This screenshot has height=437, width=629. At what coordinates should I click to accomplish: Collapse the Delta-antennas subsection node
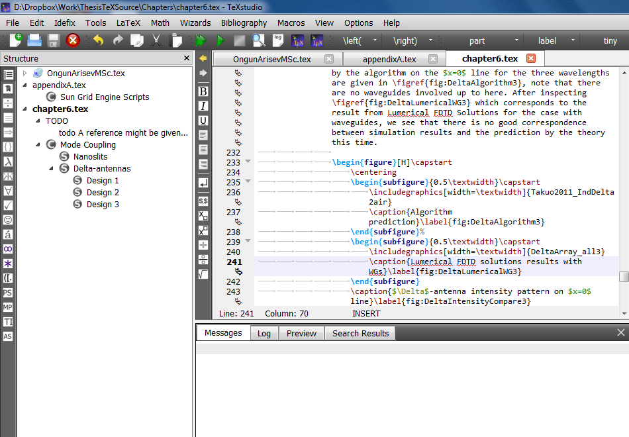coord(52,169)
